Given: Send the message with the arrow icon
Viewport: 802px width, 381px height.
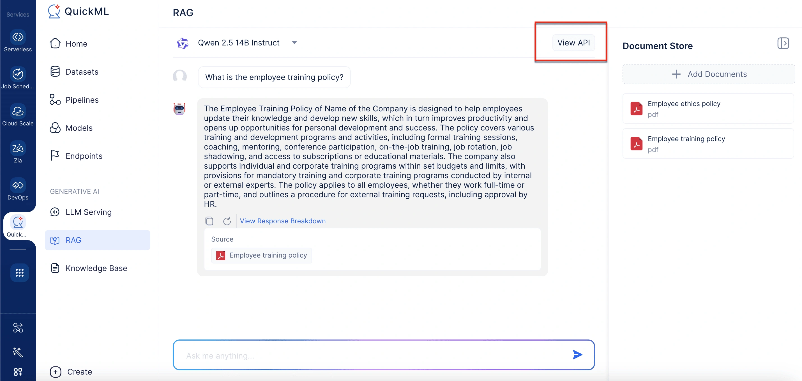Looking at the screenshot, I should pyautogui.click(x=578, y=355).
